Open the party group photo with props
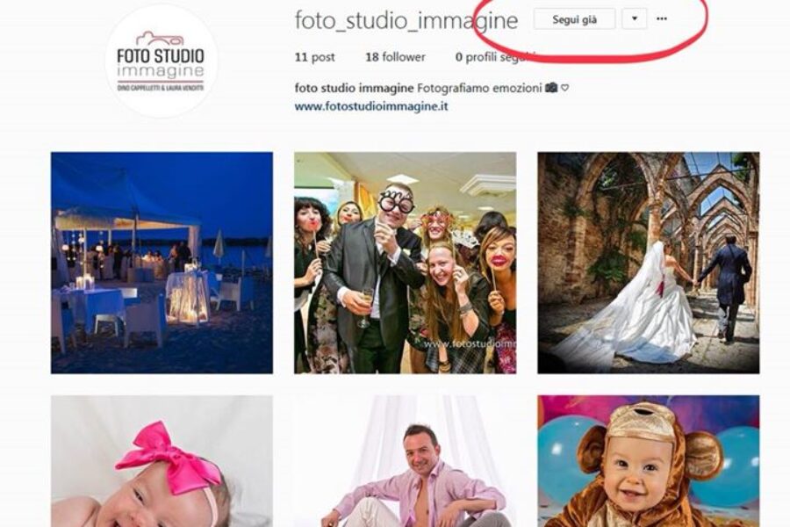The height and width of the screenshot is (527, 790). (x=405, y=263)
